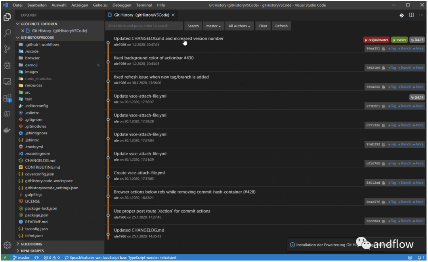Image resolution: width=428 pixels, height=262 pixels.
Task: Click the Refresh button
Action: point(281,26)
